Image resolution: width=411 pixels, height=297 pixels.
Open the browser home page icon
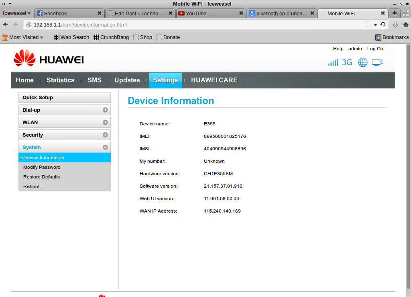point(405,25)
